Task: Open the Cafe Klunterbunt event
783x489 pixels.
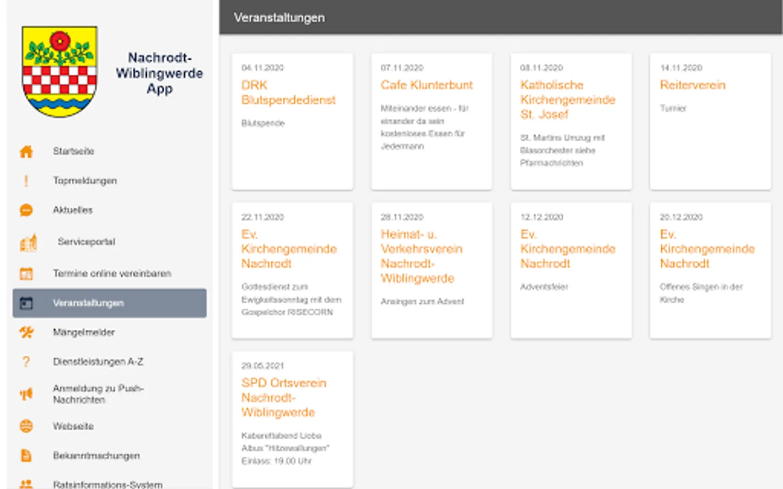Action: [427, 85]
